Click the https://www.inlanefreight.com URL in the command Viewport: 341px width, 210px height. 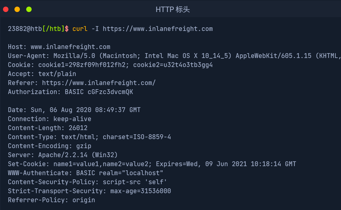click(x=158, y=29)
